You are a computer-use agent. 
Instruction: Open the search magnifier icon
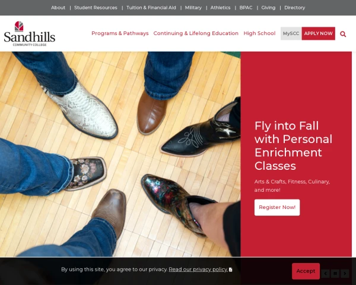tap(343, 34)
